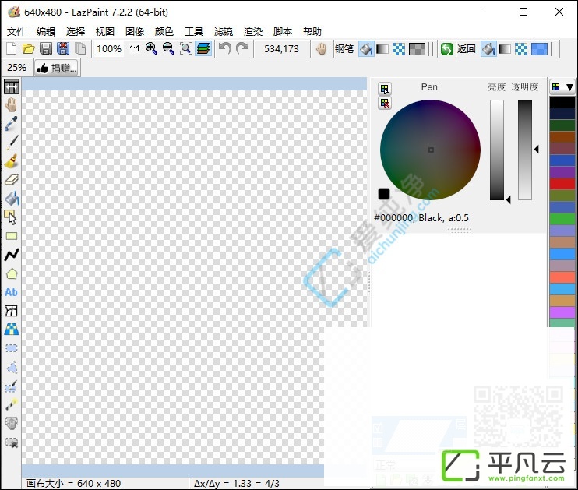Viewport: 578px width, 490px height.
Task: Click the #000000, Black, a:0.5 color text
Action: click(x=421, y=218)
